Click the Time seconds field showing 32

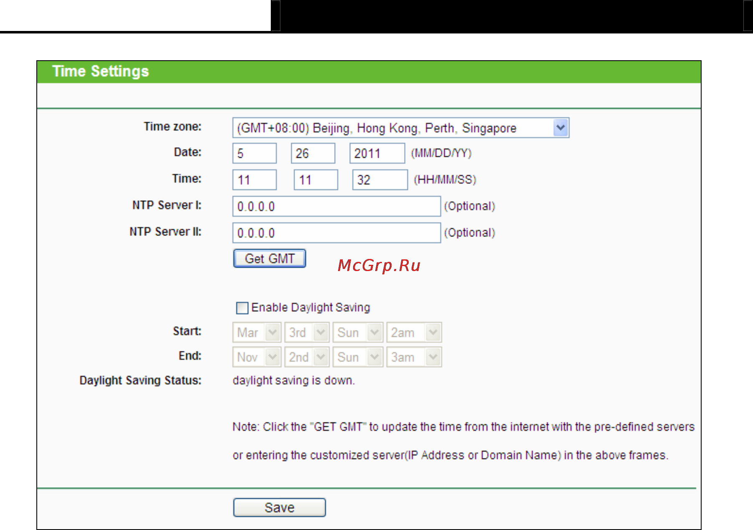(x=380, y=180)
